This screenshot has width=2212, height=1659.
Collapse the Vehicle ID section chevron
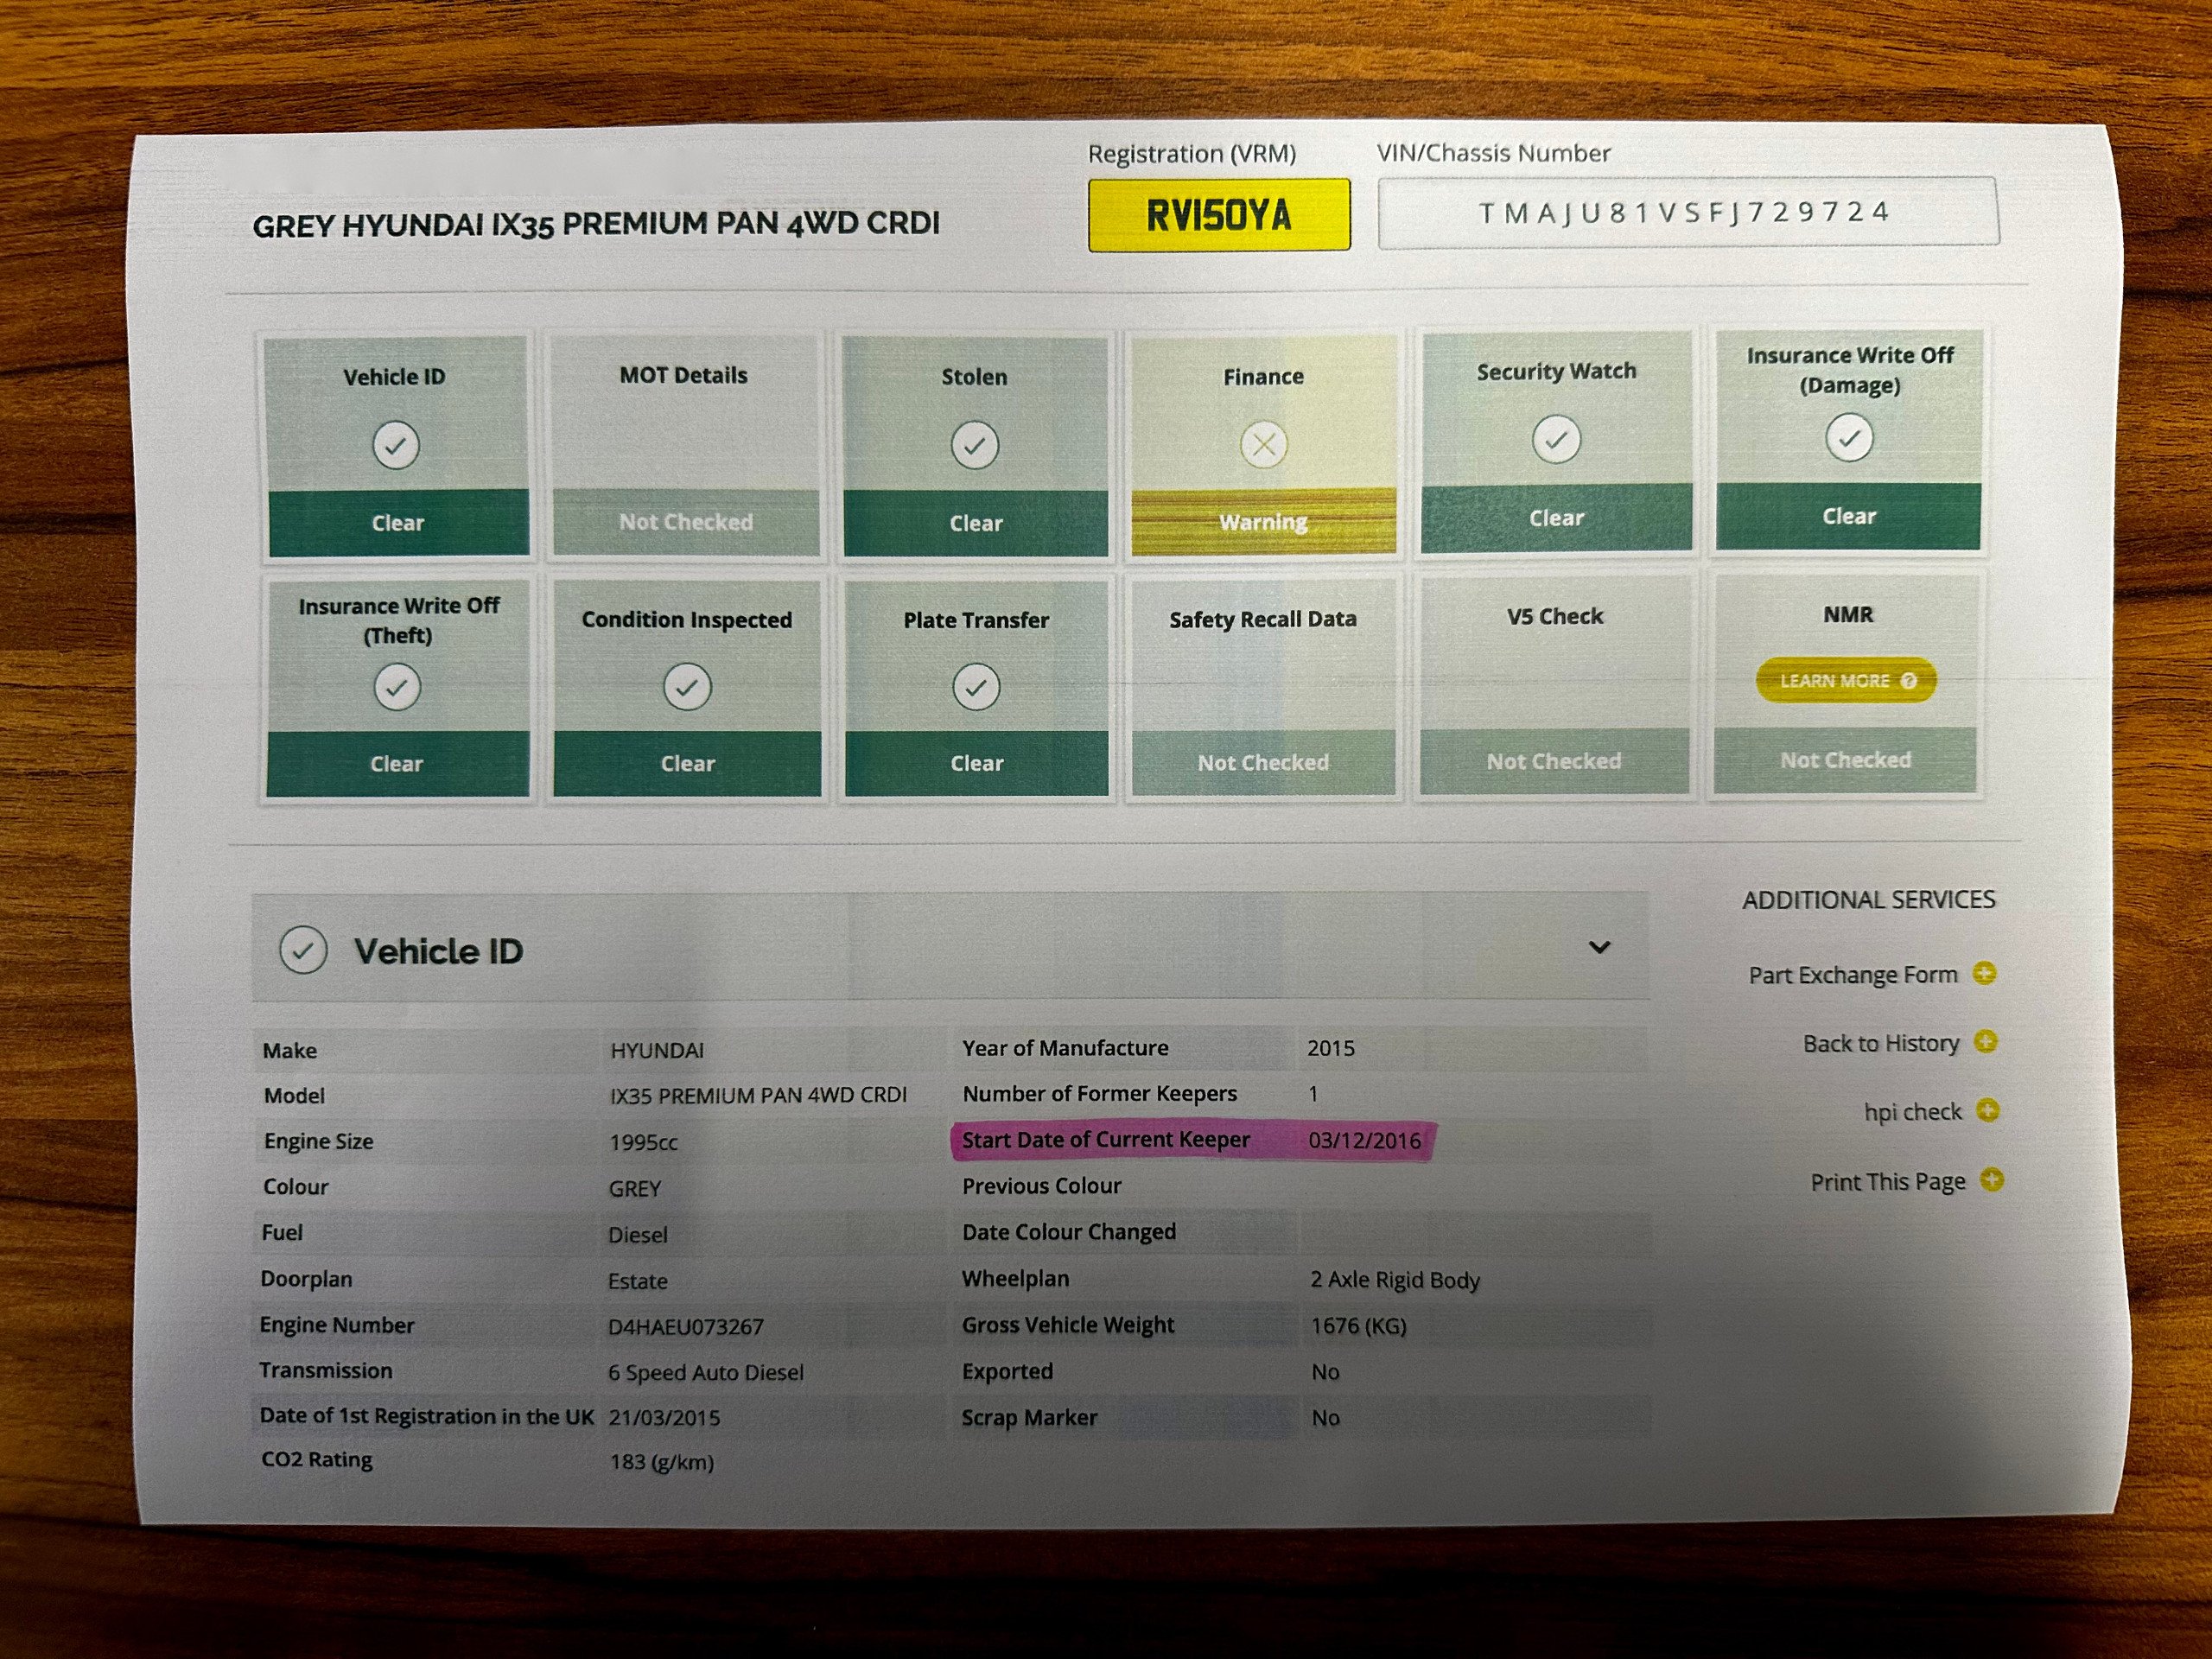(1599, 947)
